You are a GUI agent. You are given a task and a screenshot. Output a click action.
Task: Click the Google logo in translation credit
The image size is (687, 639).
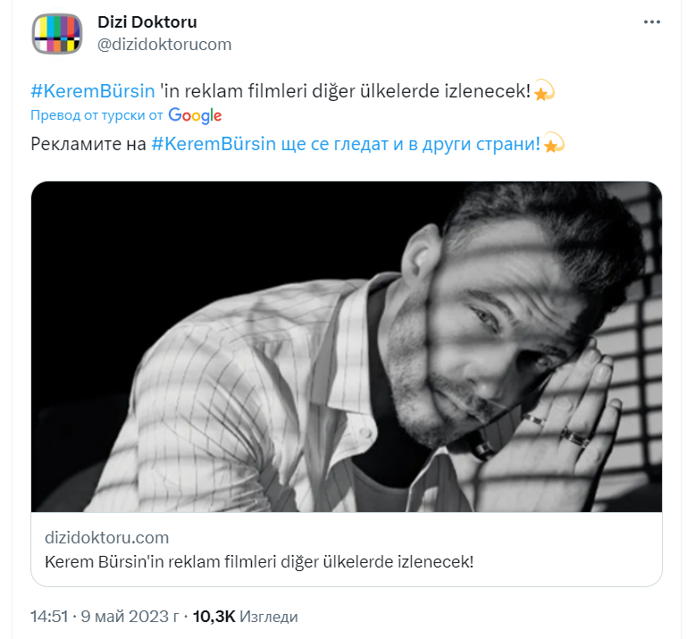(195, 115)
